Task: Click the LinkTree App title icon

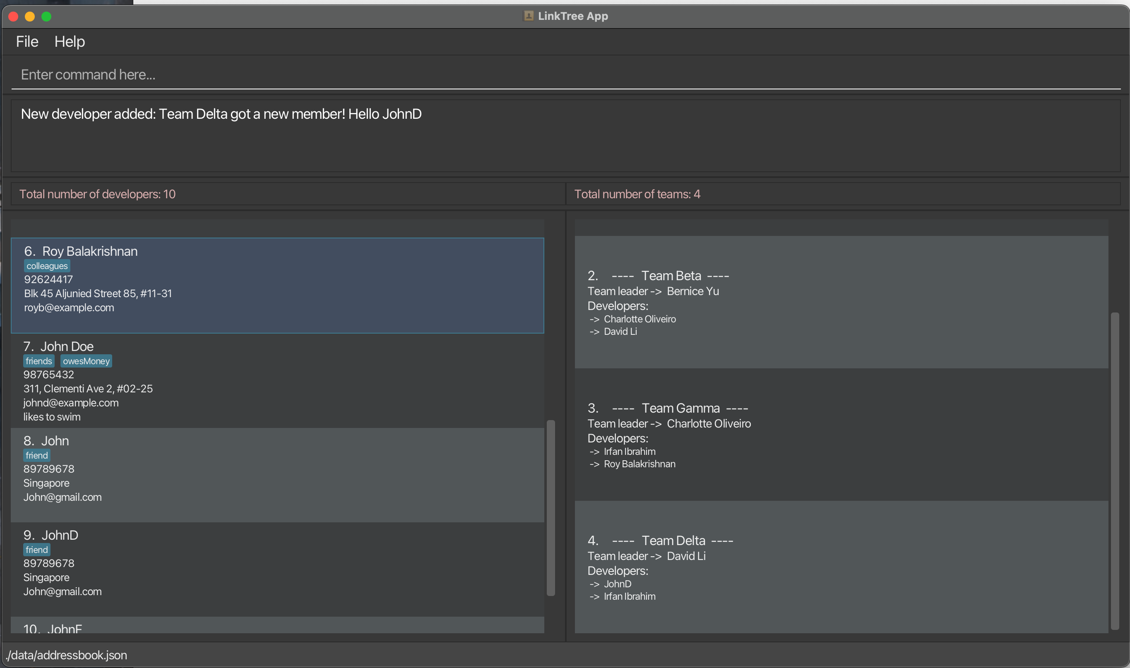Action: [x=528, y=16]
